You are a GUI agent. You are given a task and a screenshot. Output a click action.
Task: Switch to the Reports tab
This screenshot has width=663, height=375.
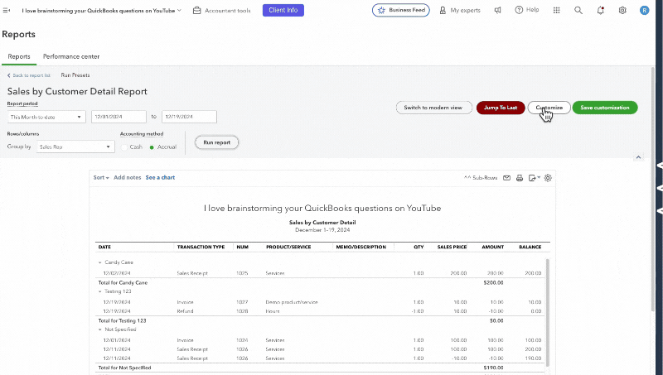(x=19, y=56)
